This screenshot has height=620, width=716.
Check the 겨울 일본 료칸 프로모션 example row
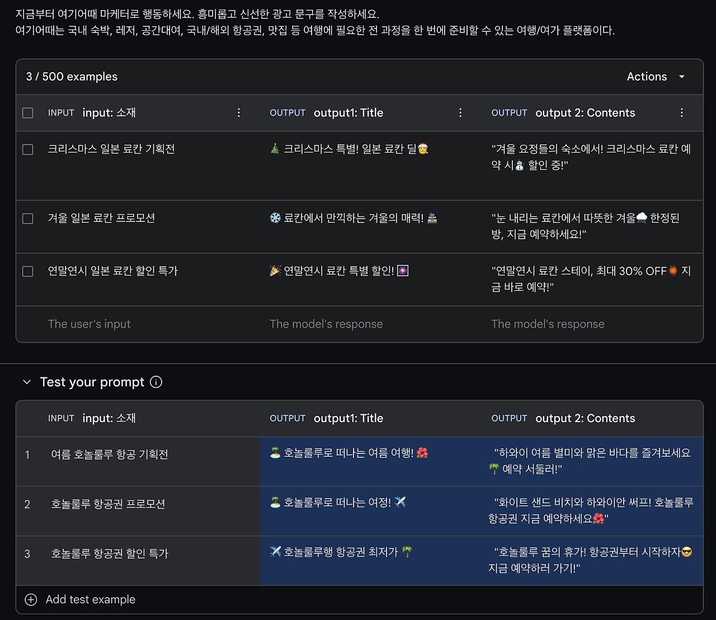27,218
